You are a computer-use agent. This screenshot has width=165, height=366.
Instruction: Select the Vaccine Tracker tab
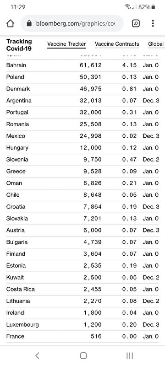click(66, 44)
